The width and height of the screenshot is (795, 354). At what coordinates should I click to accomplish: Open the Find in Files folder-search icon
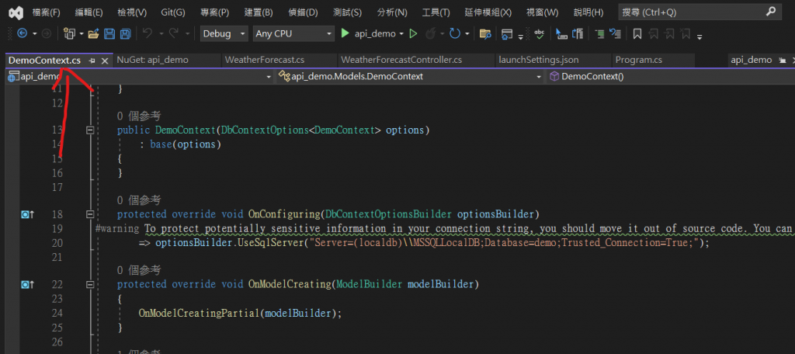coord(485,34)
